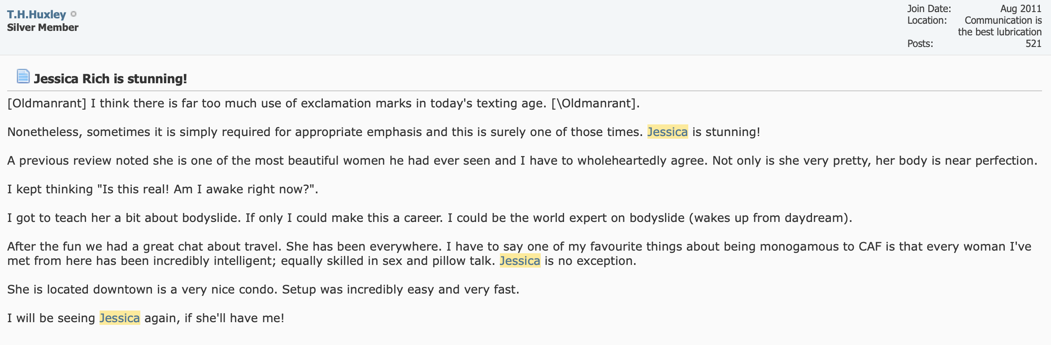The height and width of the screenshot is (345, 1051).
Task: Click the post count value 521
Action: [x=1034, y=43]
